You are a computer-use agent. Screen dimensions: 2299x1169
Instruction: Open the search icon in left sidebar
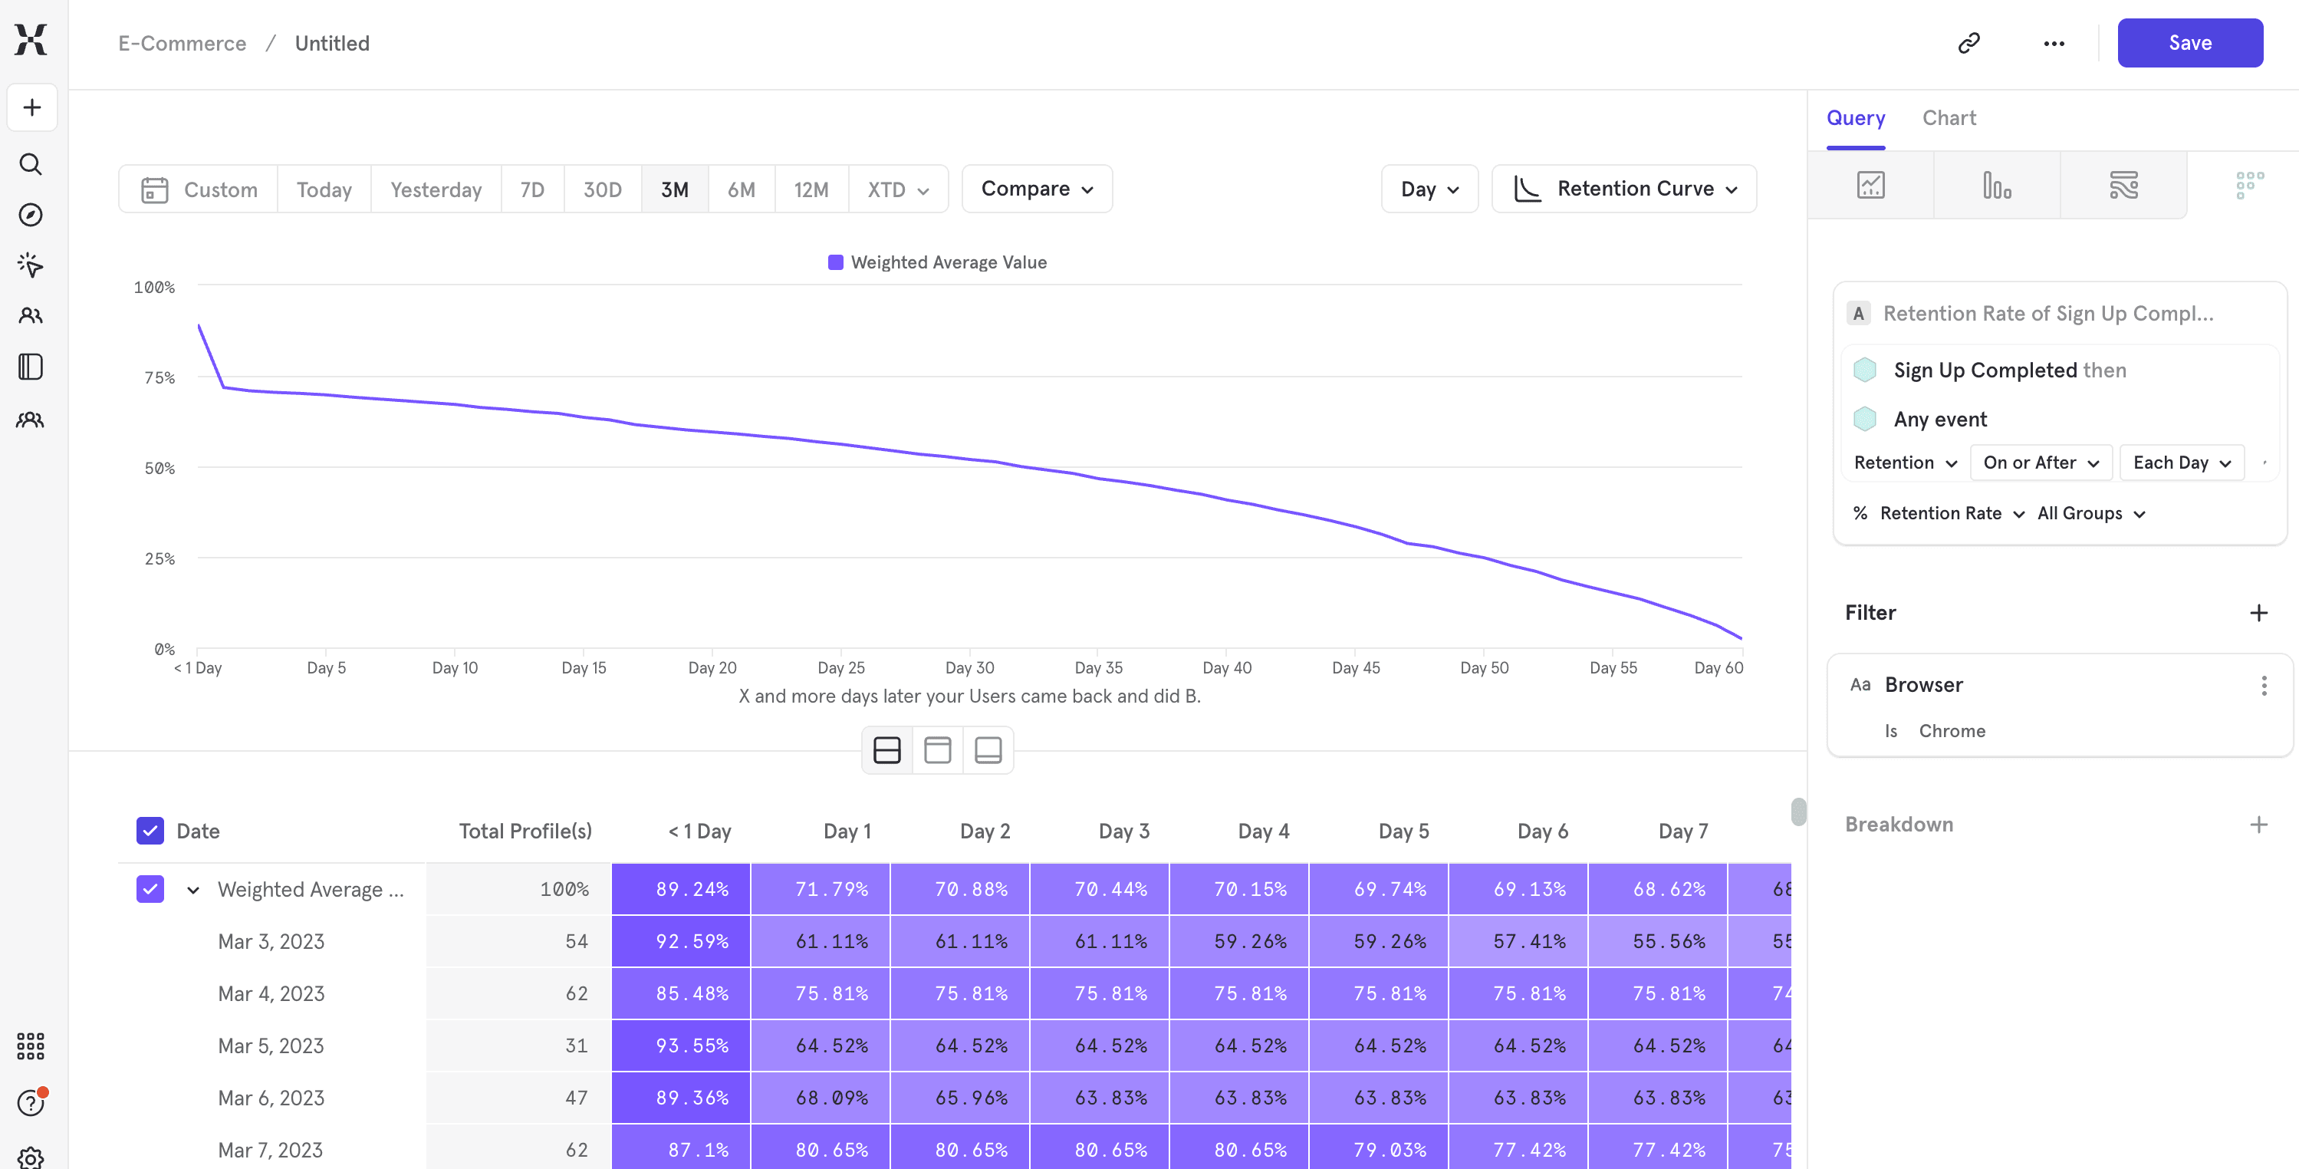click(x=31, y=164)
